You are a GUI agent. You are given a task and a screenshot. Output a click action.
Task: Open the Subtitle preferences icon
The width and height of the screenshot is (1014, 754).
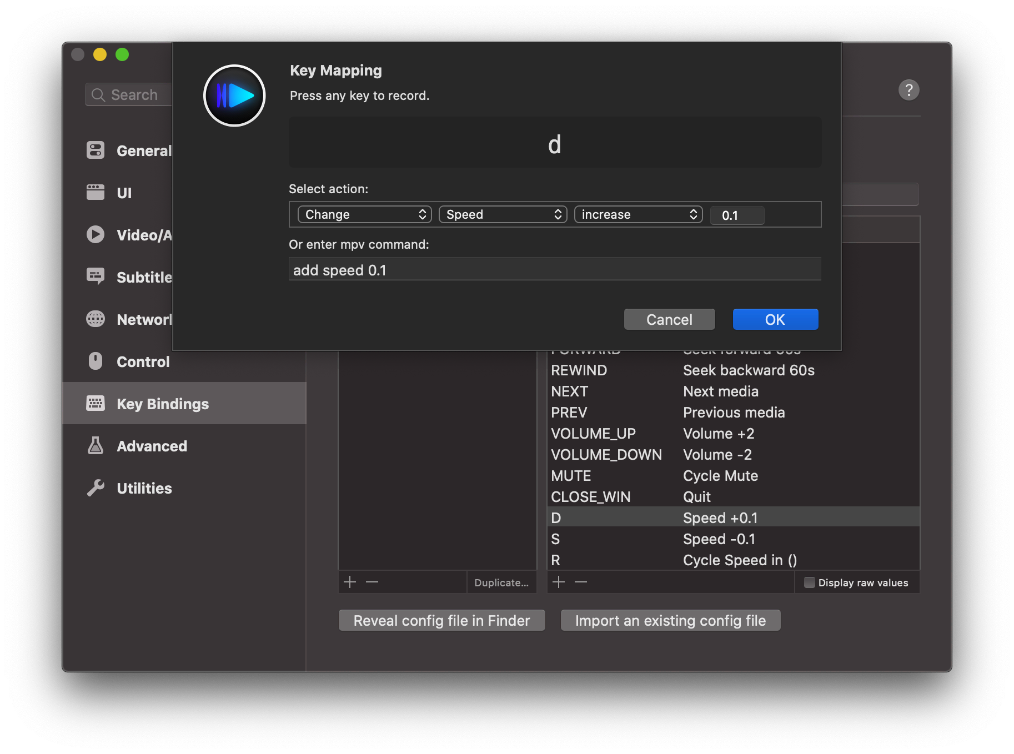[96, 277]
